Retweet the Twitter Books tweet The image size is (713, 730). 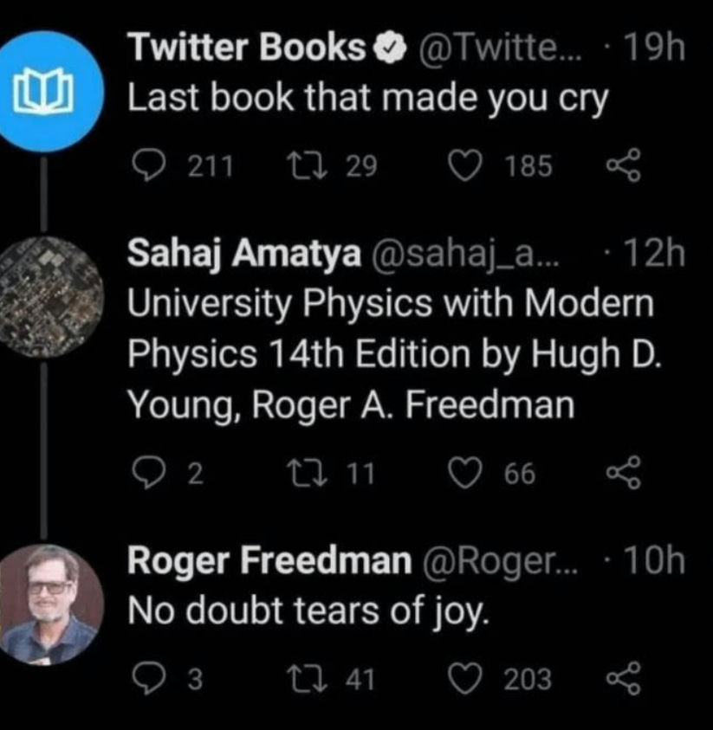(307, 166)
